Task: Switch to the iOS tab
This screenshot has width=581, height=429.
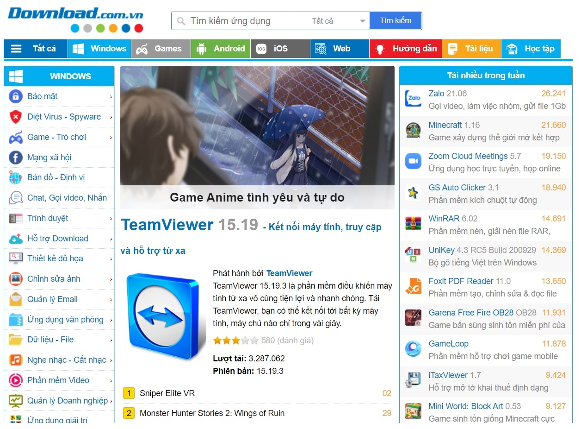Action: (280, 49)
